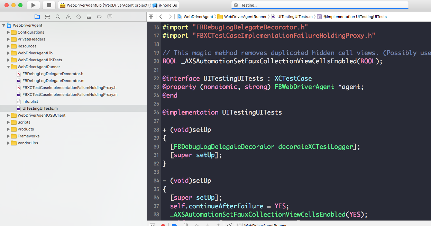Expand the WebDriverAgentUSBClient group
Screen dimensions: 431x226
pos(9,115)
